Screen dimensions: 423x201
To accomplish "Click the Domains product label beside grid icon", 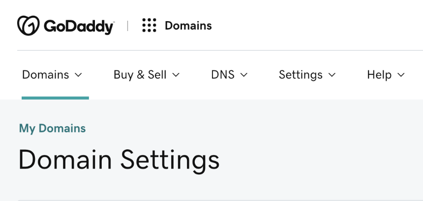I will [188, 26].
